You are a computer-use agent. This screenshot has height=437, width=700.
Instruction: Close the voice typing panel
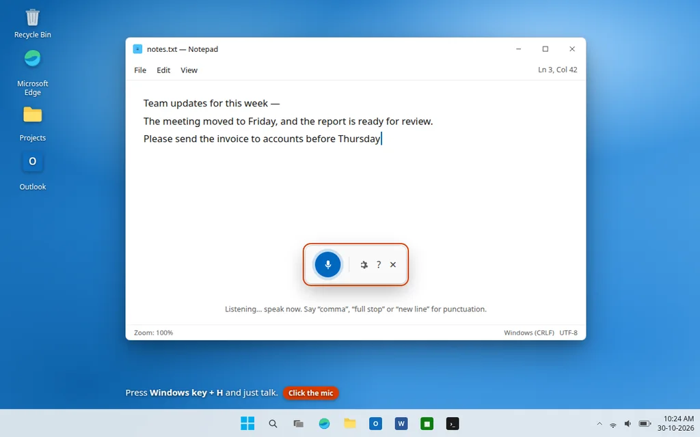pyautogui.click(x=393, y=264)
